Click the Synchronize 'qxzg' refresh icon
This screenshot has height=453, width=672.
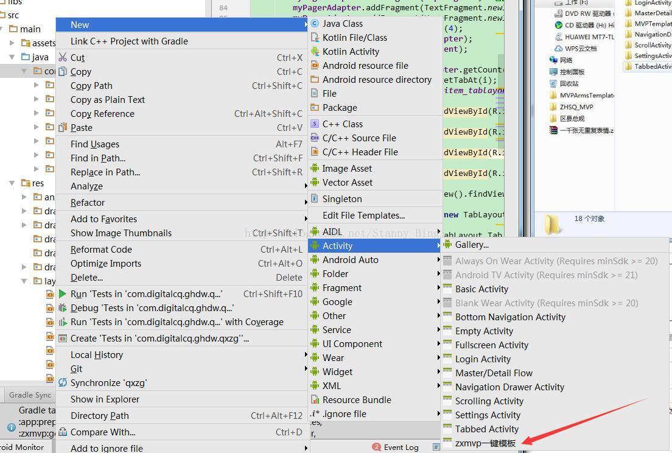tap(63, 382)
